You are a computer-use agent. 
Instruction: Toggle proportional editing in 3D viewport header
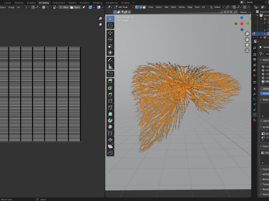coord(245,7)
